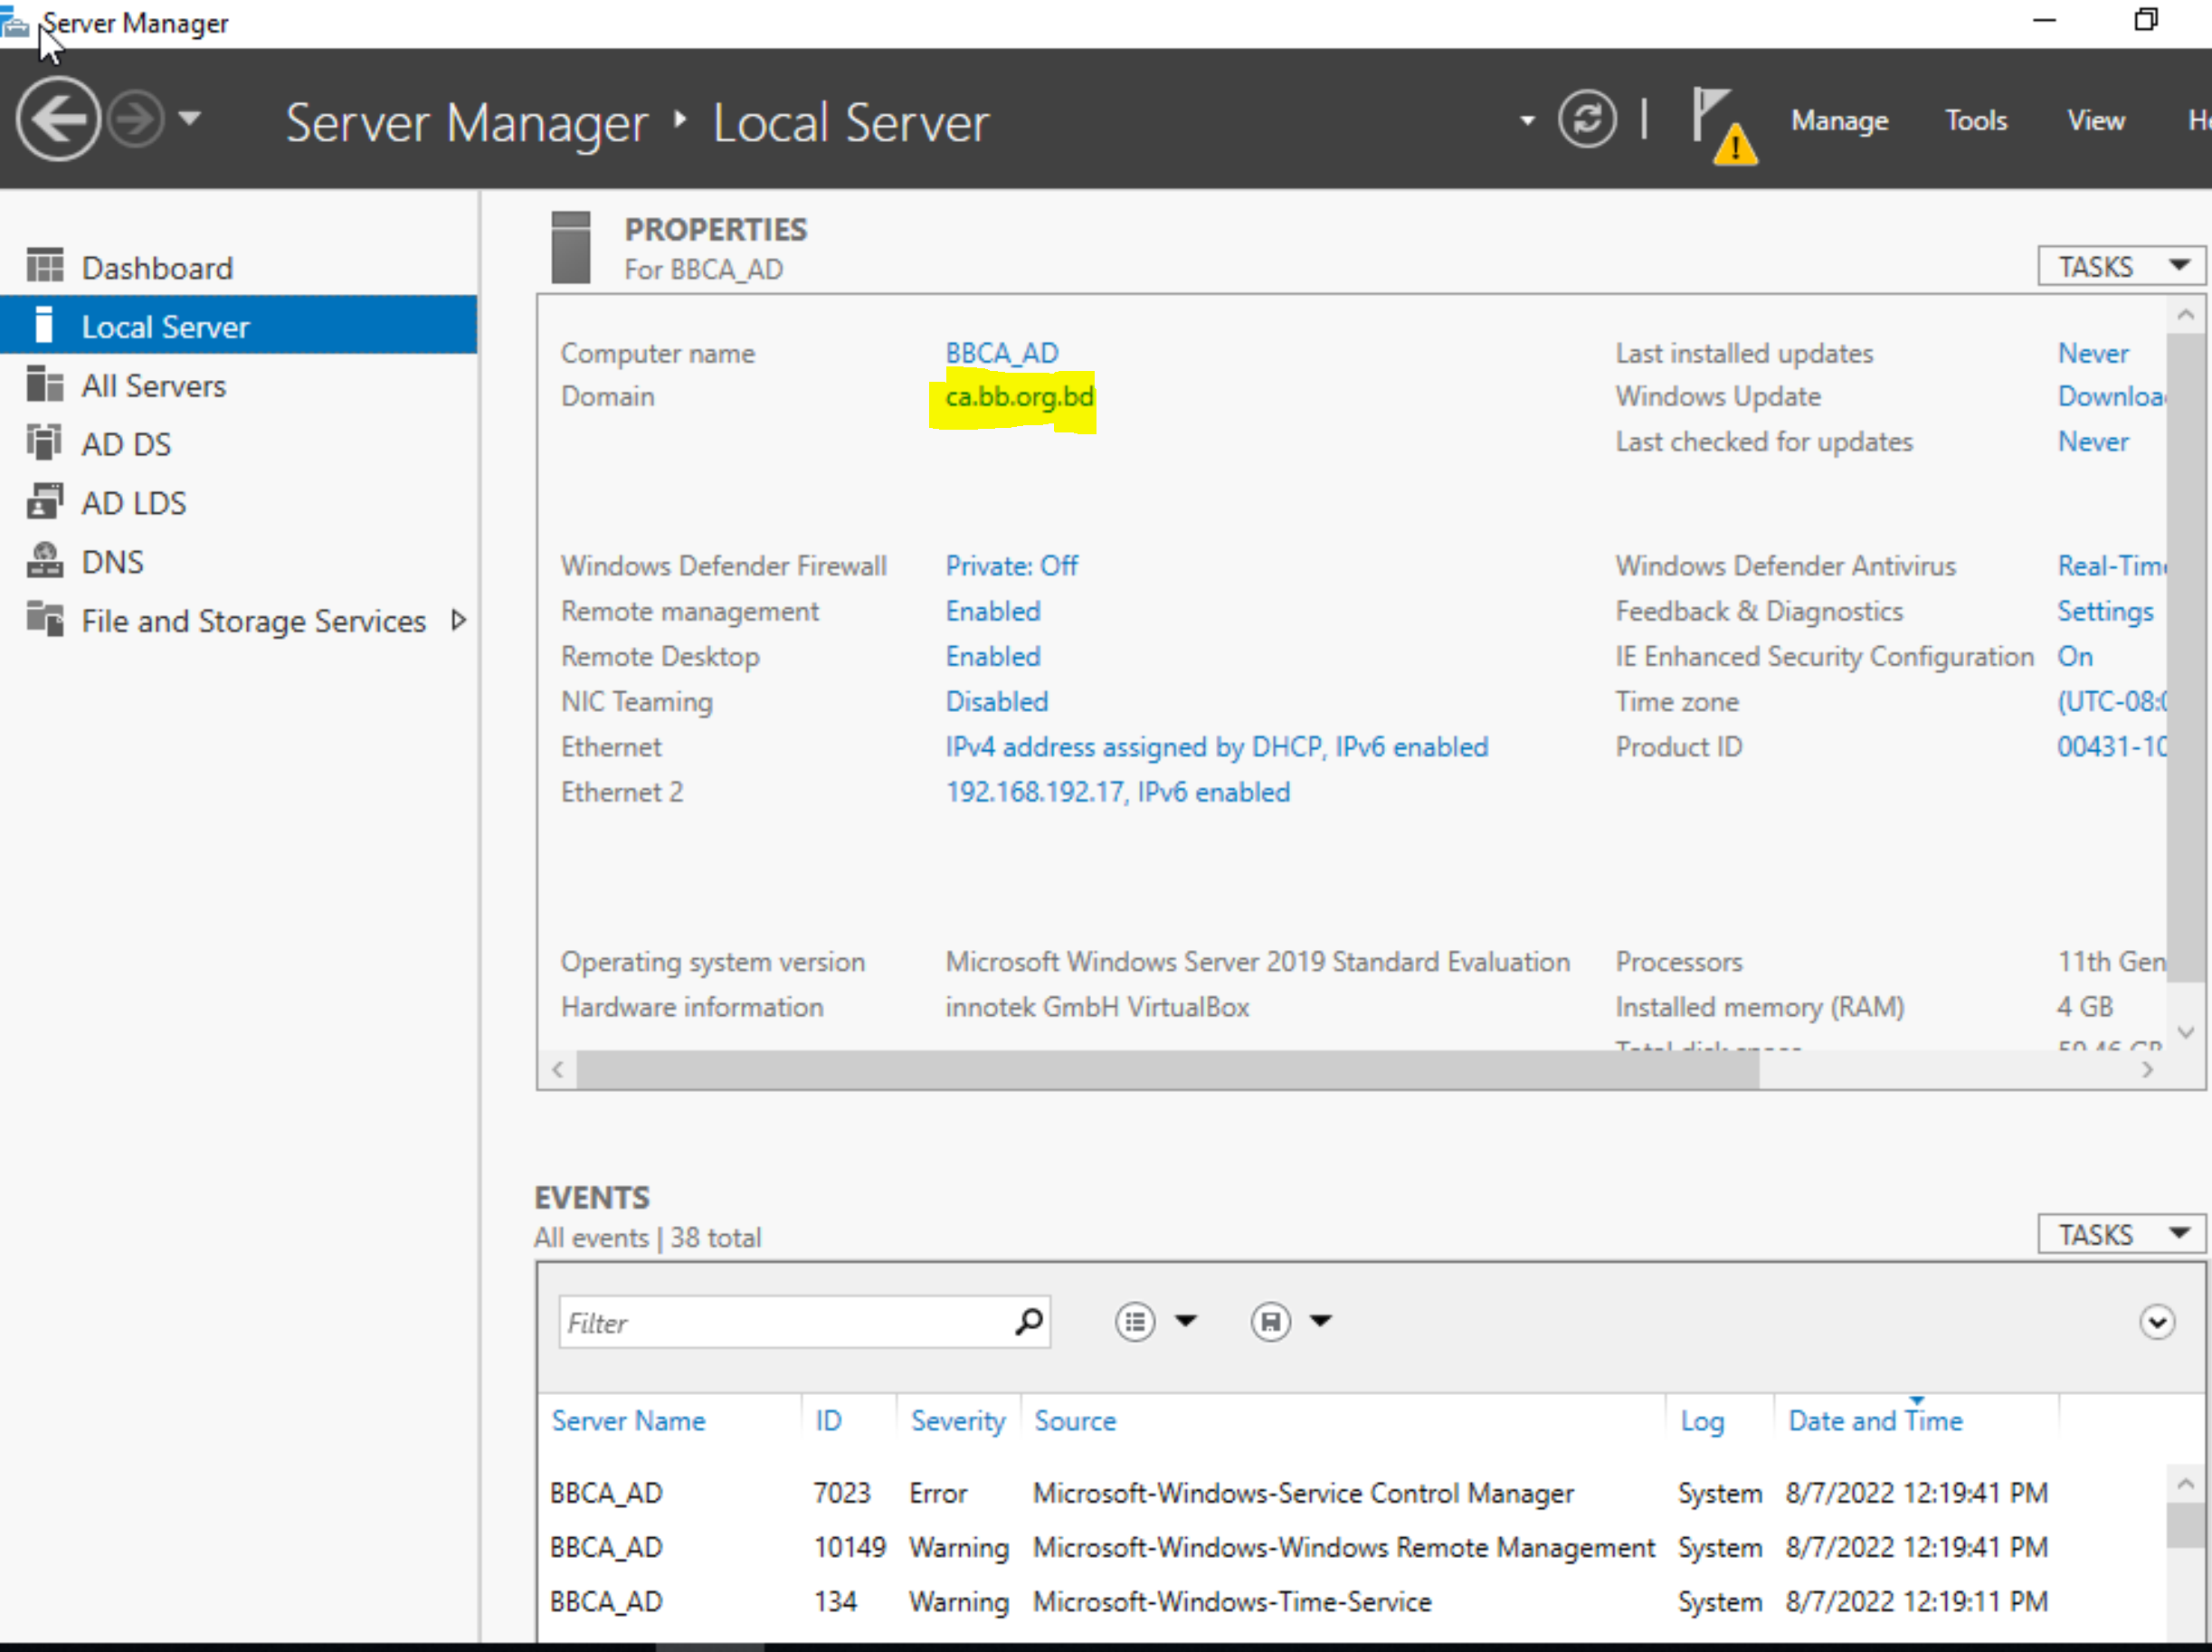
Task: Click the events criteria list icon
Action: point(1135,1322)
